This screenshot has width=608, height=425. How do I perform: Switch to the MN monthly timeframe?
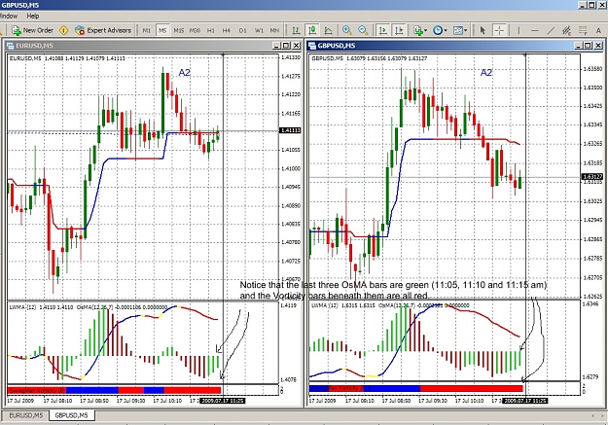[x=274, y=30]
